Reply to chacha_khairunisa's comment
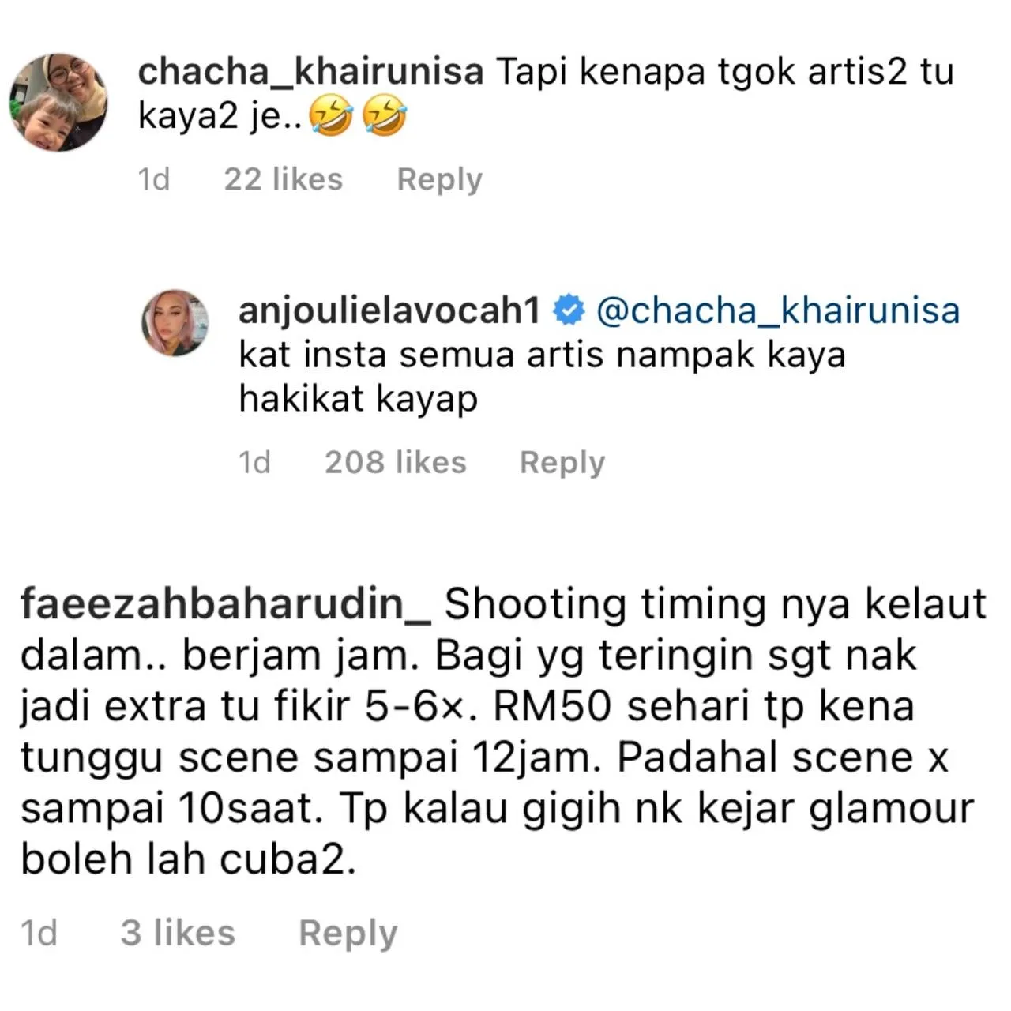The height and width of the screenshot is (1011, 1011). coord(439,179)
